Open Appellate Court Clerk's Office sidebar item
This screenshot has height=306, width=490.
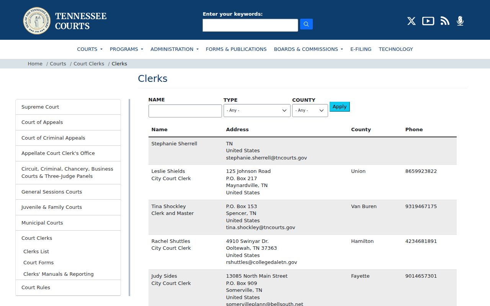(x=68, y=153)
